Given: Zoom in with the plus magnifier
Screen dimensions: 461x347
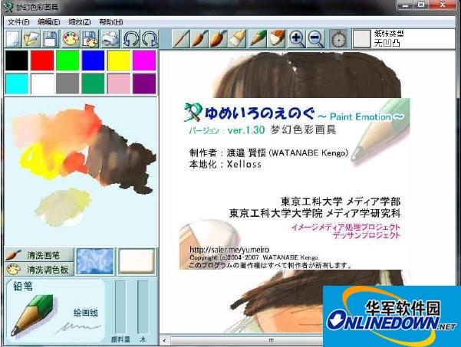Looking at the screenshot, I should tap(297, 38).
